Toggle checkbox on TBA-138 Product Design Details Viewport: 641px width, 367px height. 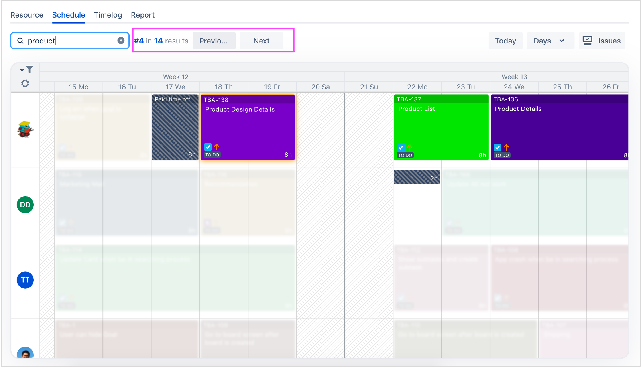[208, 147]
